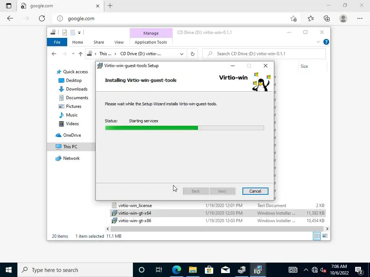Open the address path history dropdown
Image resolution: width=370 pixels, height=277 pixels.
click(182, 54)
